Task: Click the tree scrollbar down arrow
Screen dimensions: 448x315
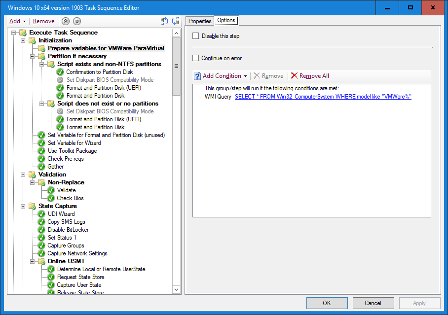Action: point(176,289)
